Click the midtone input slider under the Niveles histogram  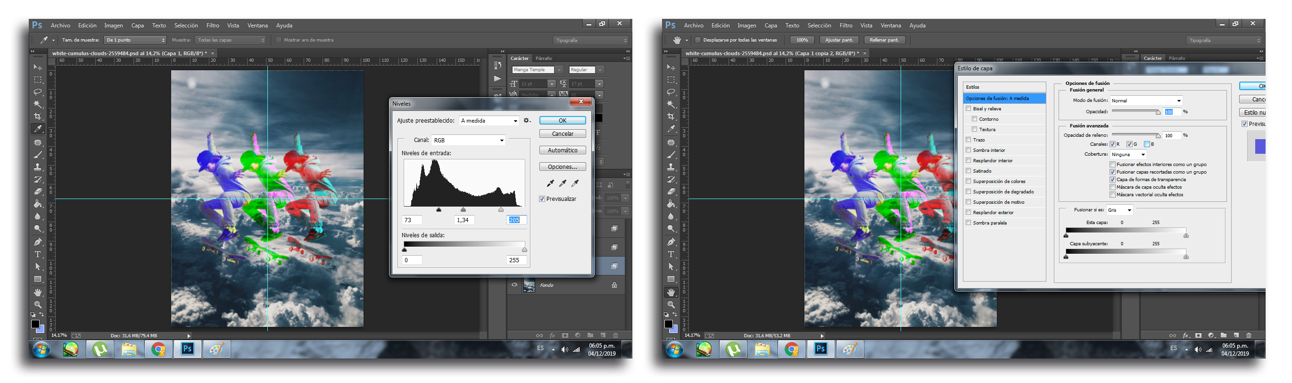click(x=463, y=210)
